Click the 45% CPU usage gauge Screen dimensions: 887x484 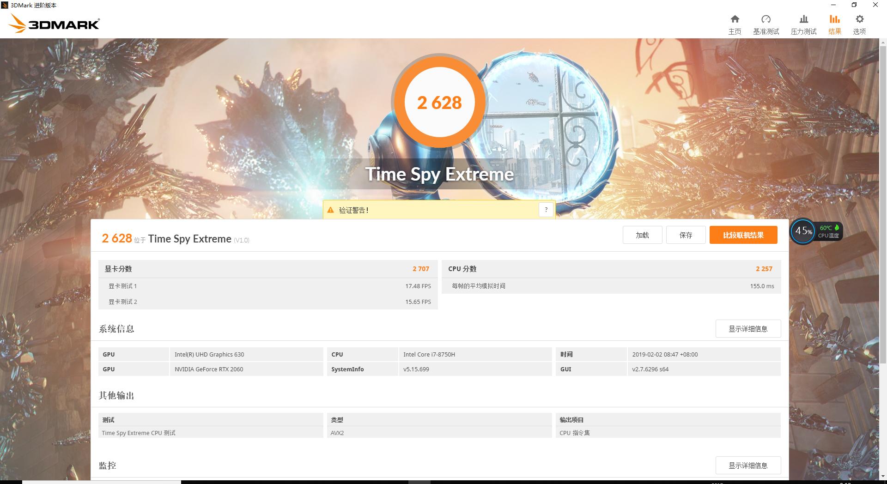tap(803, 231)
